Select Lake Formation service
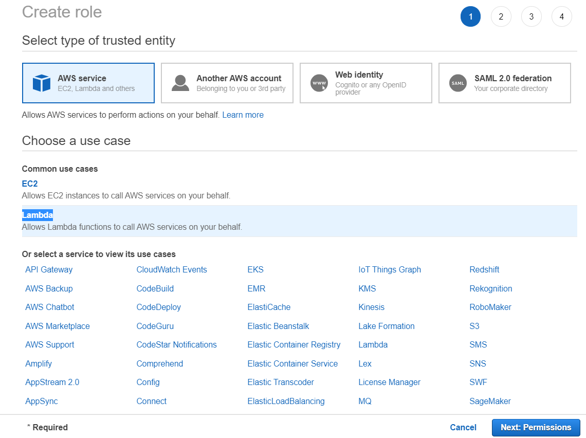 [x=387, y=326]
